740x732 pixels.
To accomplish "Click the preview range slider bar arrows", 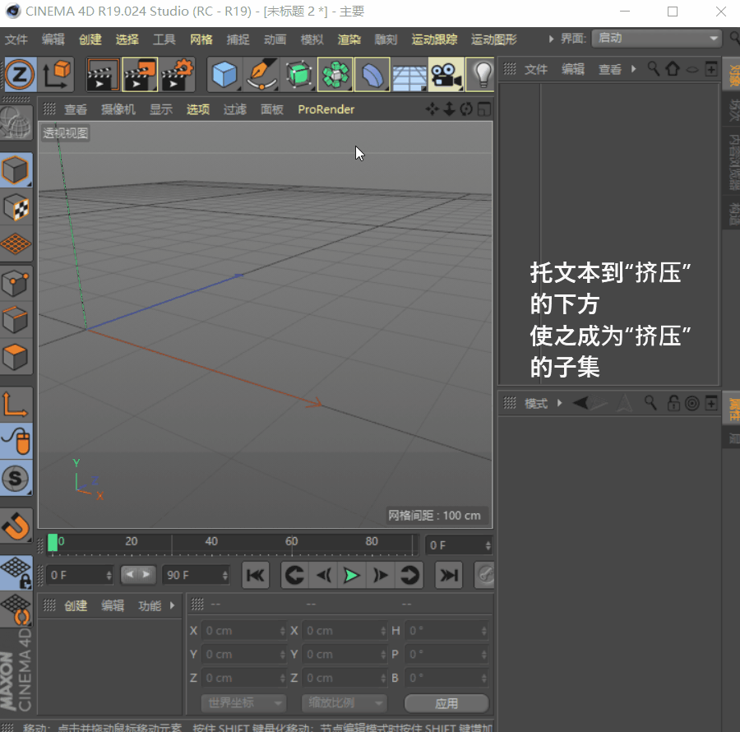I will point(138,575).
